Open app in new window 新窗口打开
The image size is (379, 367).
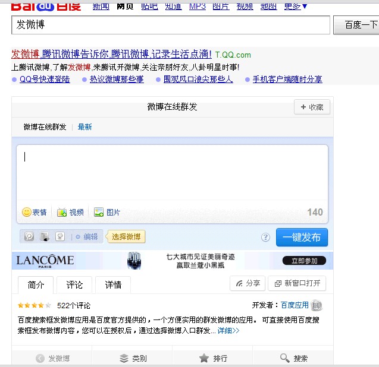[x=297, y=283]
